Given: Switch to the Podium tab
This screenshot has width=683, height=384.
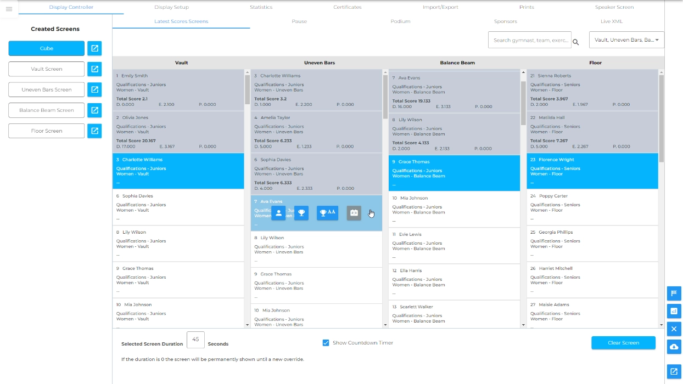Looking at the screenshot, I should click(x=400, y=21).
